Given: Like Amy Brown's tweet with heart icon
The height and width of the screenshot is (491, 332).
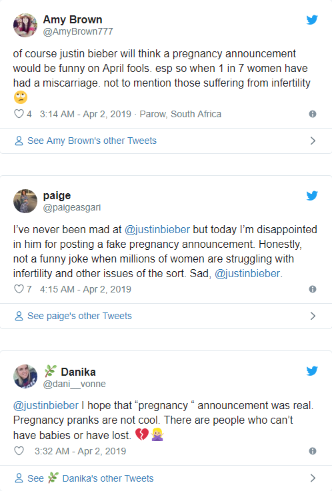Looking at the screenshot, I should click(19, 114).
